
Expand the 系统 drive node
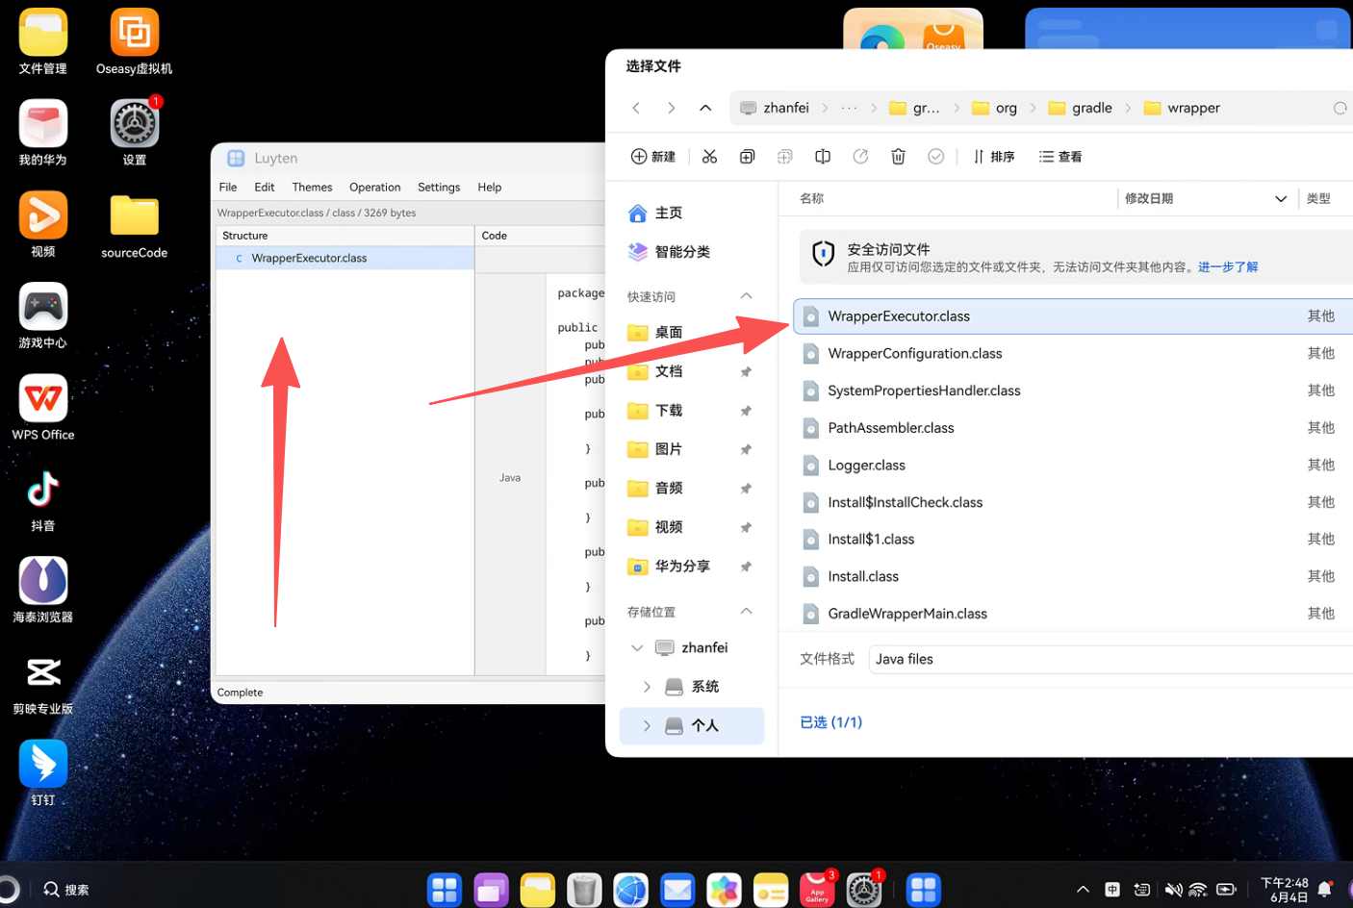point(647,687)
